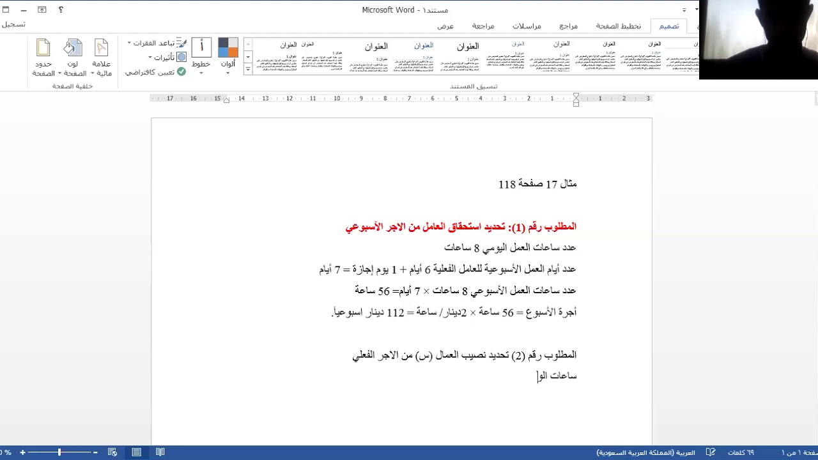Open theme Colors (ألوان) gallery
The image size is (818, 460).
click(x=228, y=56)
